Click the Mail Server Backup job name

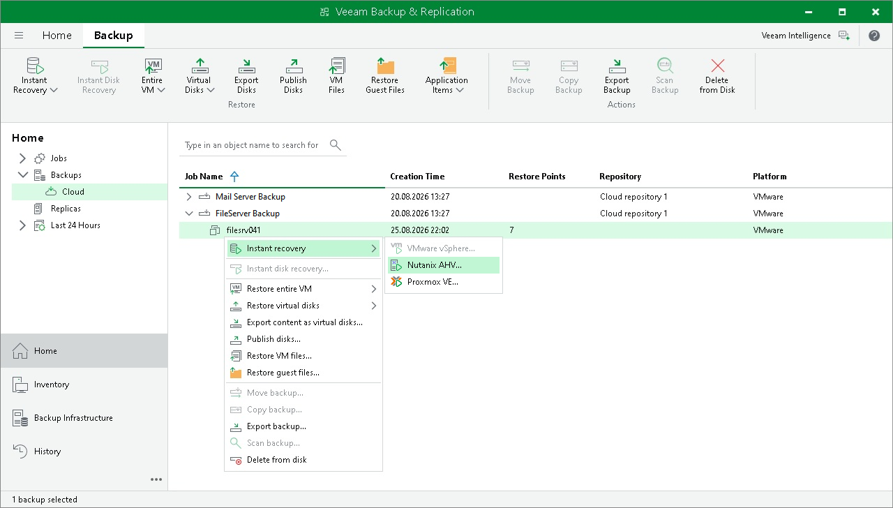pyautogui.click(x=250, y=197)
